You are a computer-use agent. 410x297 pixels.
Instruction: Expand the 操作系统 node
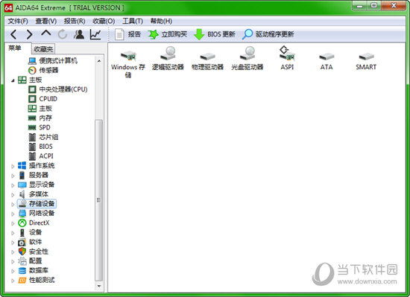click(13, 166)
